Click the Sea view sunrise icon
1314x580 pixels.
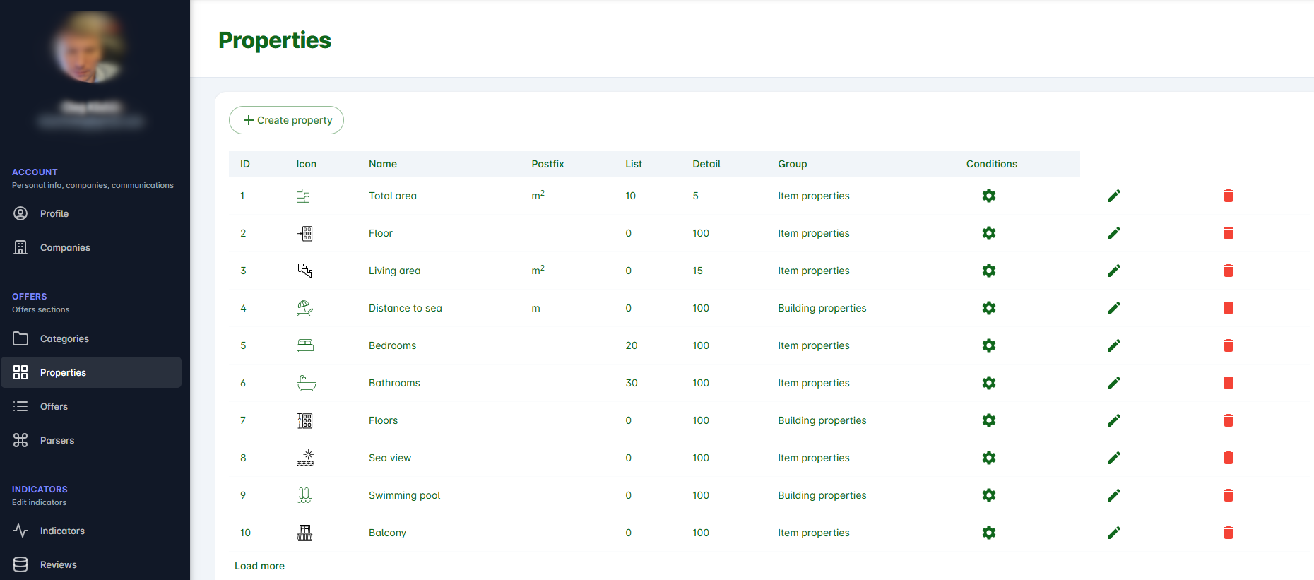(x=305, y=458)
